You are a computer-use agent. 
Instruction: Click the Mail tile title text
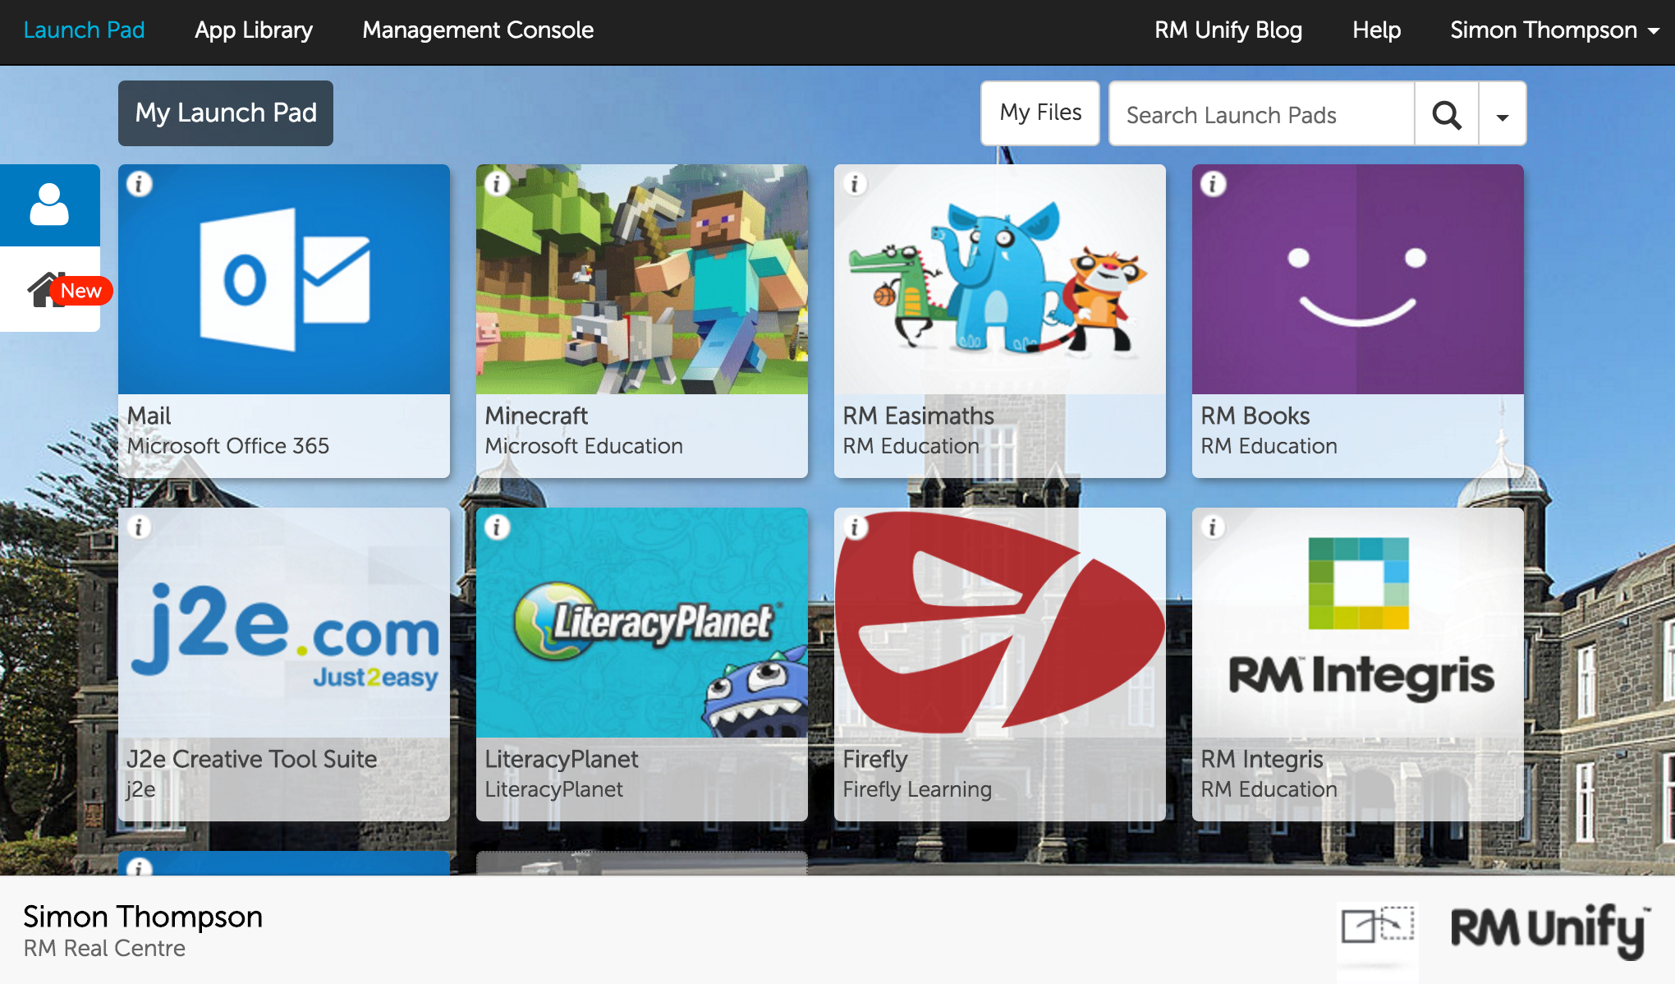pyautogui.click(x=149, y=416)
